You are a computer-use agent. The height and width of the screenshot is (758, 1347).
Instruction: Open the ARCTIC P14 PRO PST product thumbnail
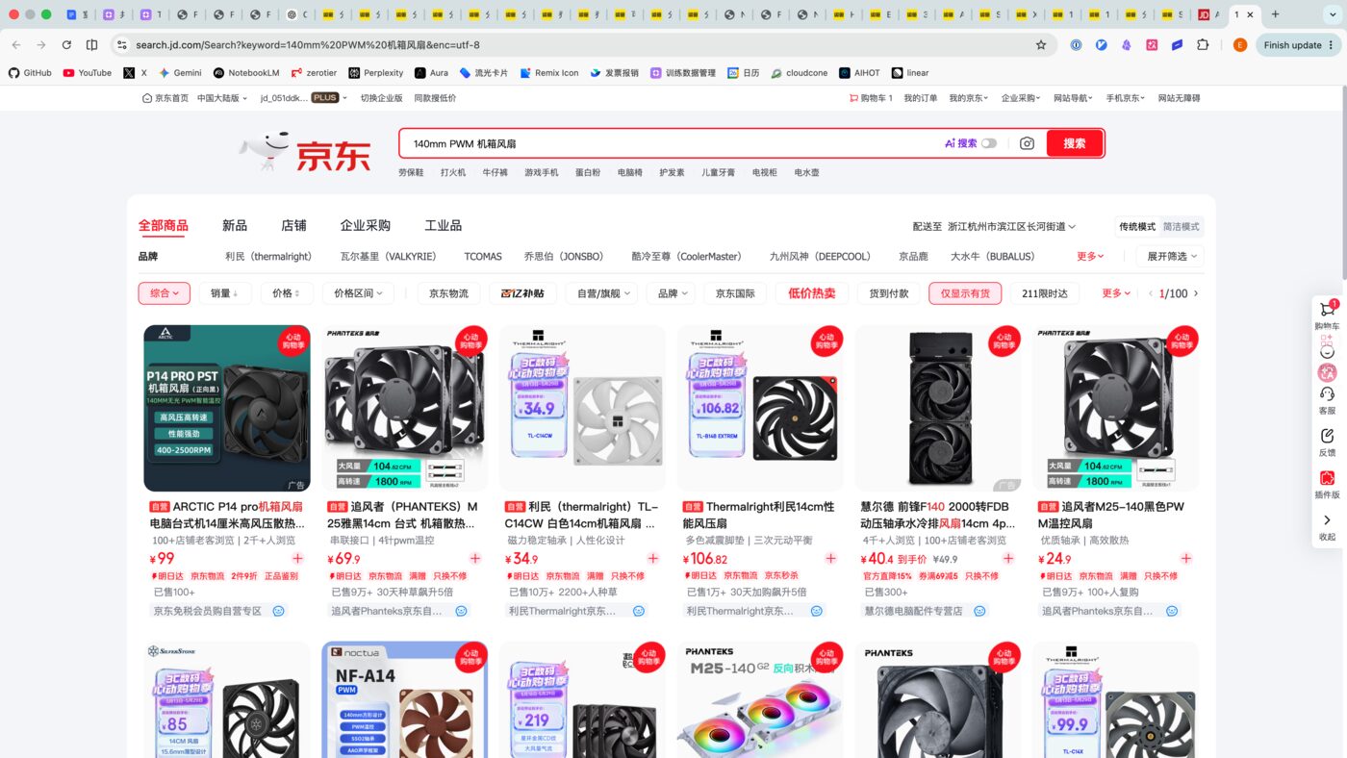(227, 408)
